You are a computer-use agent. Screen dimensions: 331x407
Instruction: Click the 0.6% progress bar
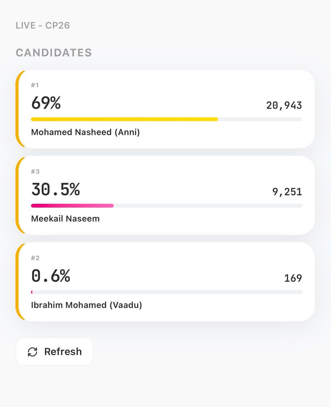[x=167, y=292]
